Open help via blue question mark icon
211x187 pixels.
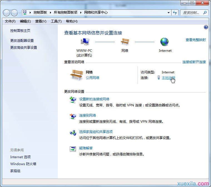point(206,27)
